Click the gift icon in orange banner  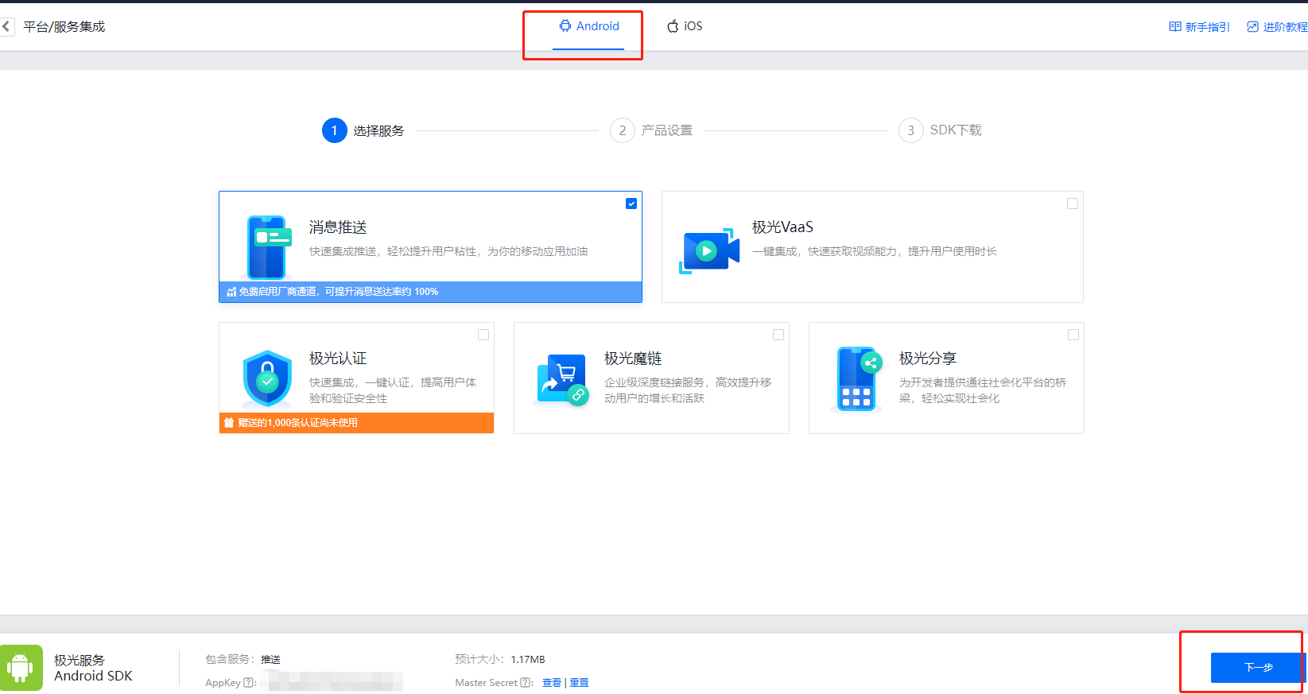[x=229, y=423]
